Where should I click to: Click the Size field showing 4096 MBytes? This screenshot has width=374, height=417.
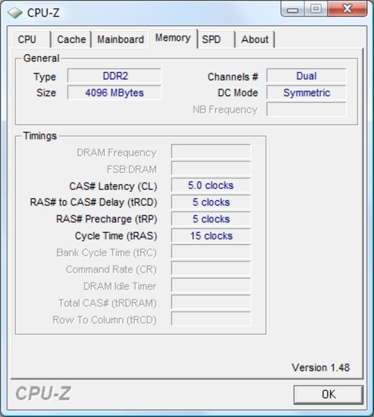click(x=115, y=93)
